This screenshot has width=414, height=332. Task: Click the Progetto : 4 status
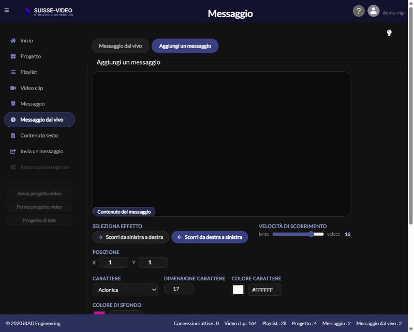pyautogui.click(x=304, y=323)
